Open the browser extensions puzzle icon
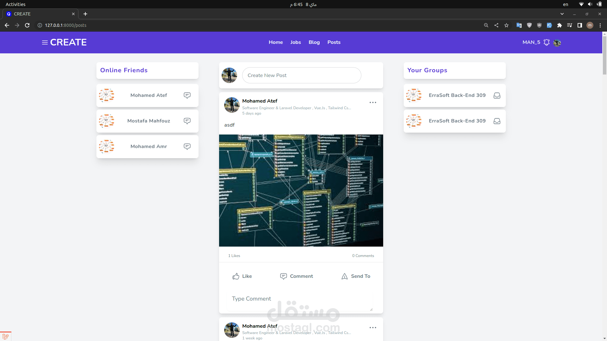Screen dimensions: 607x341 coord(559,25)
